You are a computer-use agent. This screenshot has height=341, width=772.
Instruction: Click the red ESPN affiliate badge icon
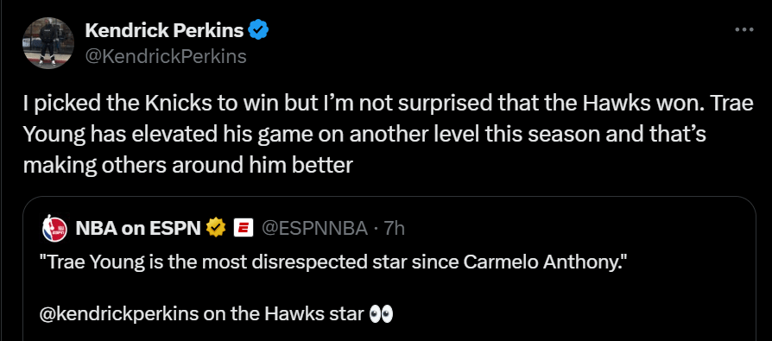(244, 228)
